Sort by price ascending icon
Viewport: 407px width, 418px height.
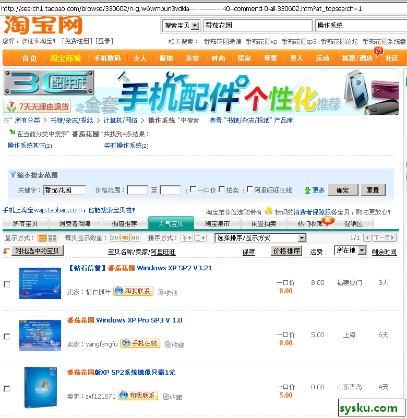[187, 237]
